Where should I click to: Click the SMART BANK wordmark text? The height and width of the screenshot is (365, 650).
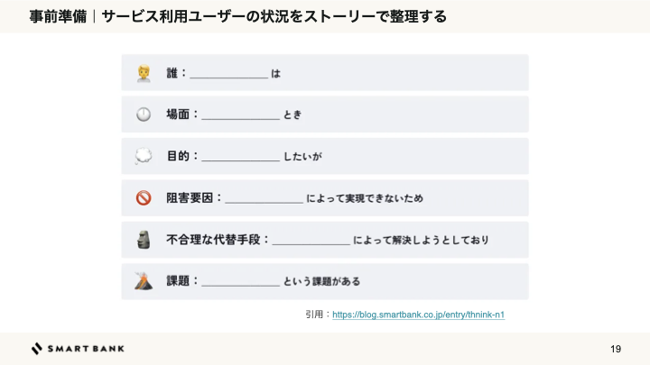[86, 349]
